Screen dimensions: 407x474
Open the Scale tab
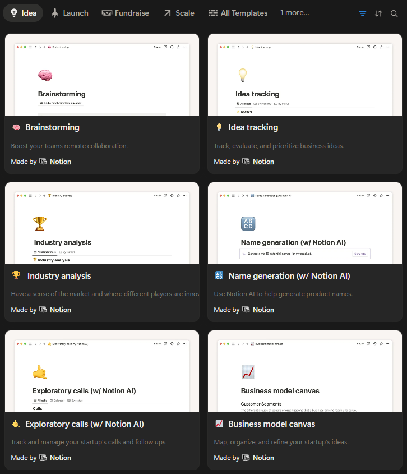(x=179, y=13)
